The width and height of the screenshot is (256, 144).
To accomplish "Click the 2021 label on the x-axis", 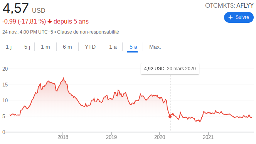I will [x=208, y=137].
